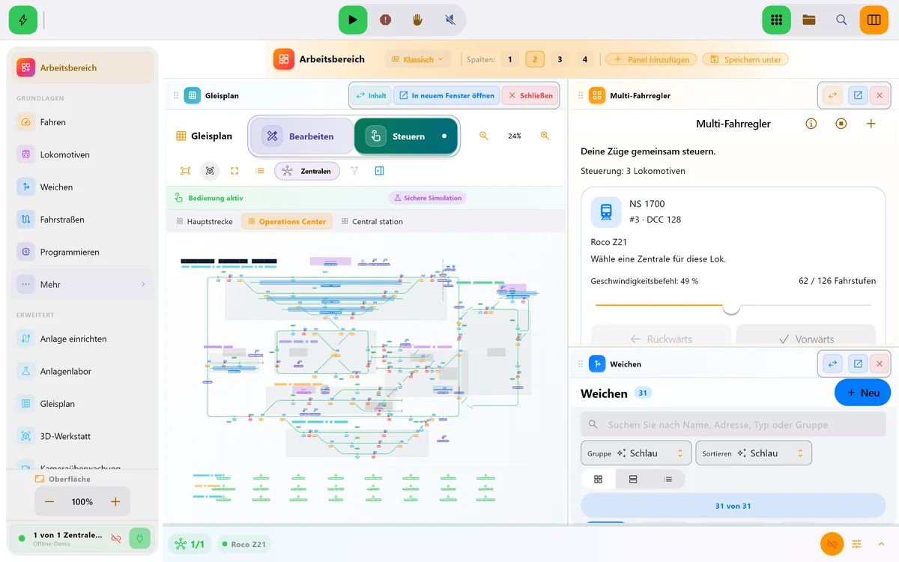Screen dimensions: 899x562
Task: Expand the Mehr sidebar item
Action: click(x=82, y=284)
